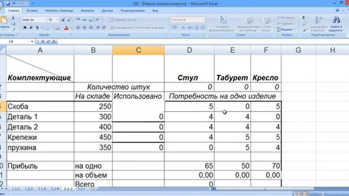Click the percent style icon
This screenshot has width=349, height=196.
point(183,28)
